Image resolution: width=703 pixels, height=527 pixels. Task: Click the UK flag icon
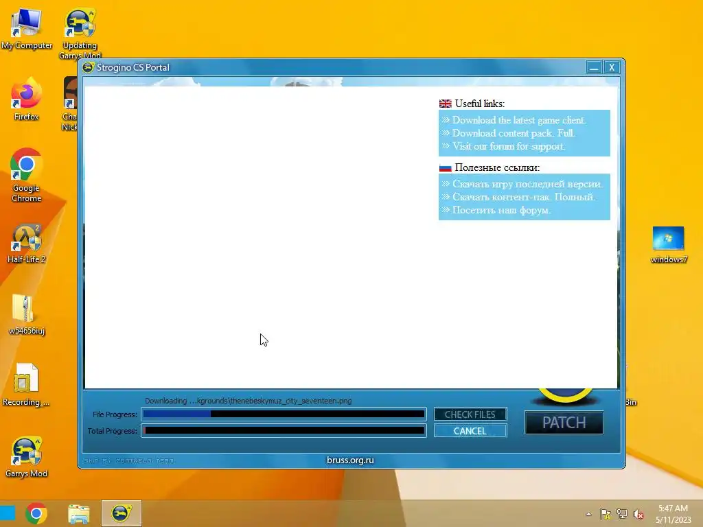click(445, 104)
